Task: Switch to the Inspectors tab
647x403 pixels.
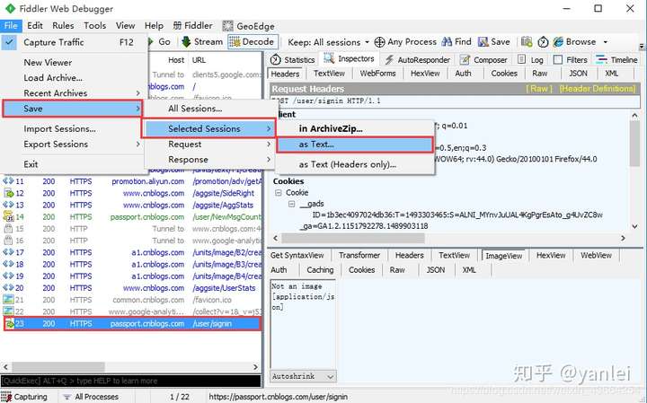Action: (349, 59)
